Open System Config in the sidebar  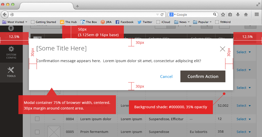click(11, 52)
